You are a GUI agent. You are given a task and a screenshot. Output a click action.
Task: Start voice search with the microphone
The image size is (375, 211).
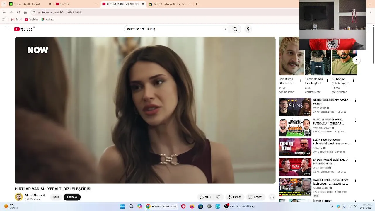click(248, 29)
